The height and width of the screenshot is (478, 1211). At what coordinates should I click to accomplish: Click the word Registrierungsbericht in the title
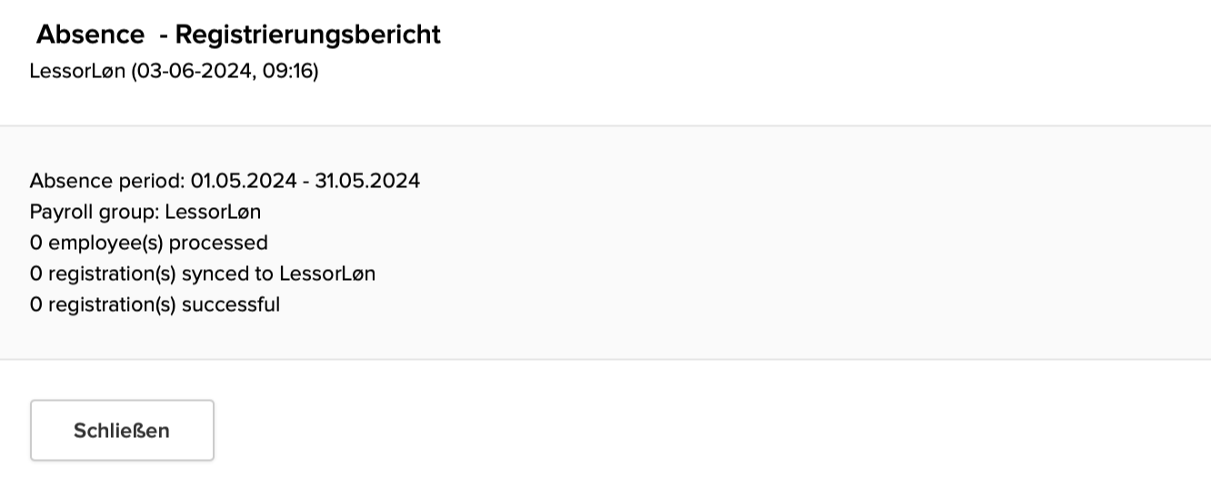click(x=307, y=35)
